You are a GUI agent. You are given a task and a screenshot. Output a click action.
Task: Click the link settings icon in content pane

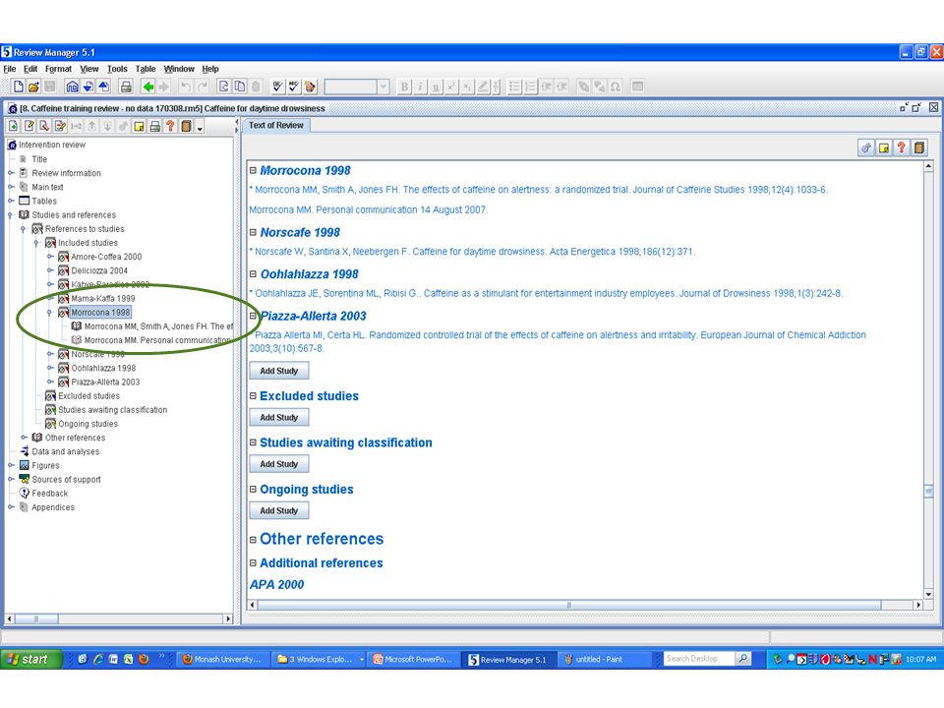pyautogui.click(x=865, y=147)
